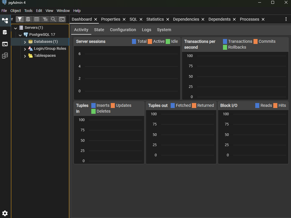Image resolution: width=291 pixels, height=218 pixels.
Task: Click the green Rollbacks legend swatch
Action: pos(225,47)
